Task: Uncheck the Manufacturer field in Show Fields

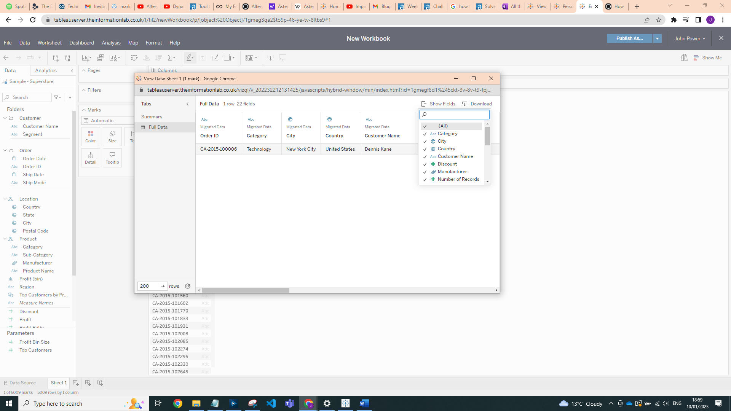Action: coord(425,172)
